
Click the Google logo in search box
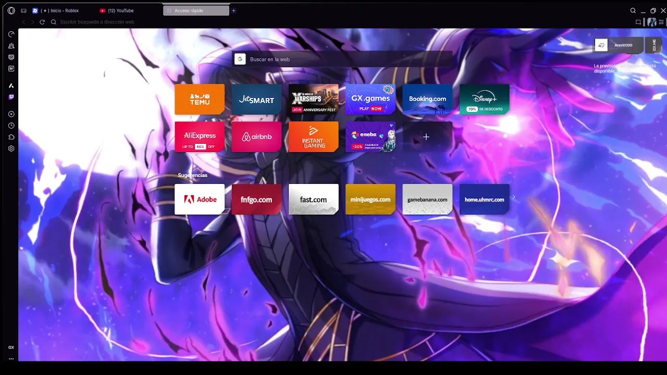pos(240,59)
